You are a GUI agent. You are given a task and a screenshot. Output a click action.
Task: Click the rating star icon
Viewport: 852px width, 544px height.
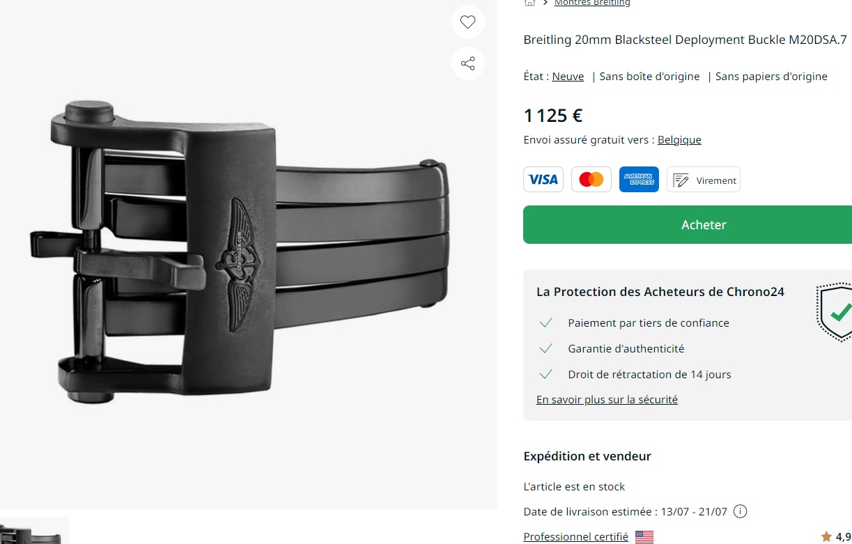(x=826, y=536)
